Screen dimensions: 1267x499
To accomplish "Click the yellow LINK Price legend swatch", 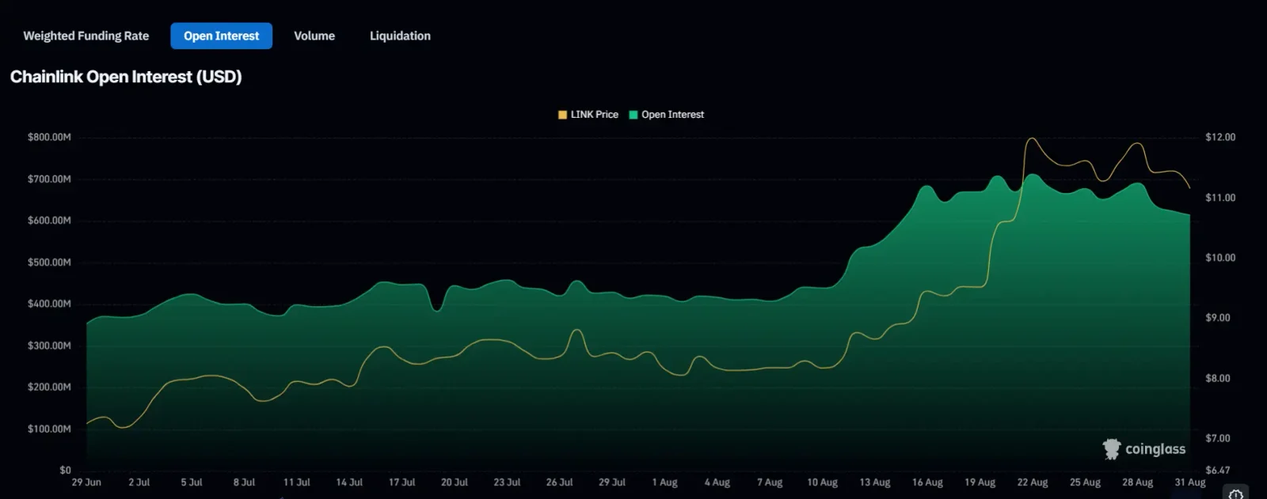I will pyautogui.click(x=563, y=115).
